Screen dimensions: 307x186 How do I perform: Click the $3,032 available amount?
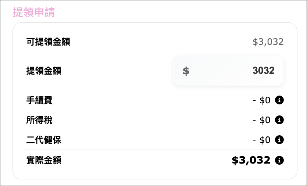point(268,42)
